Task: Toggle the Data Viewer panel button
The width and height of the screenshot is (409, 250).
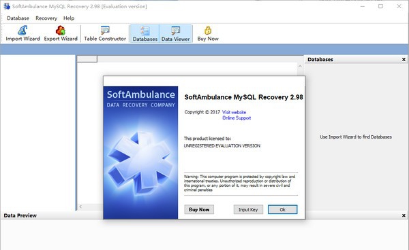Action: (175, 33)
